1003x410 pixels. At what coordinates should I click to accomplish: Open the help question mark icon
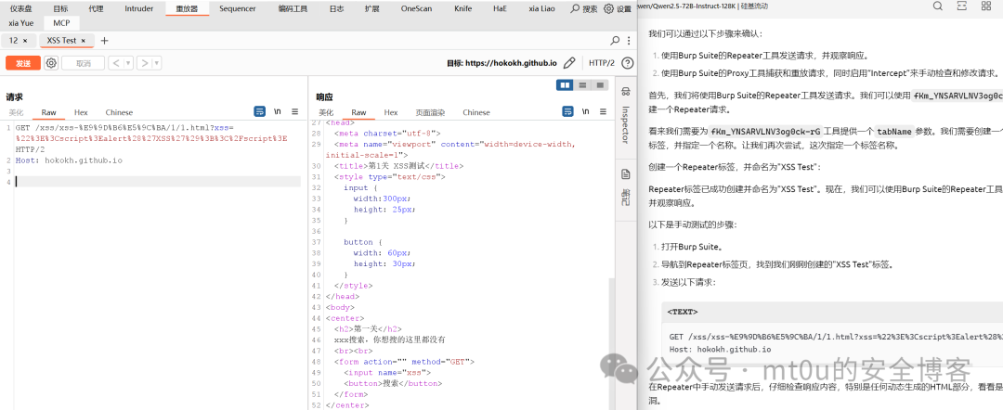[628, 63]
